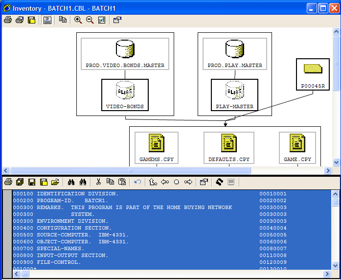Select the PROD.PLAY.MASTER dataset node
Viewport: 341px width, 280px height.
click(x=235, y=54)
